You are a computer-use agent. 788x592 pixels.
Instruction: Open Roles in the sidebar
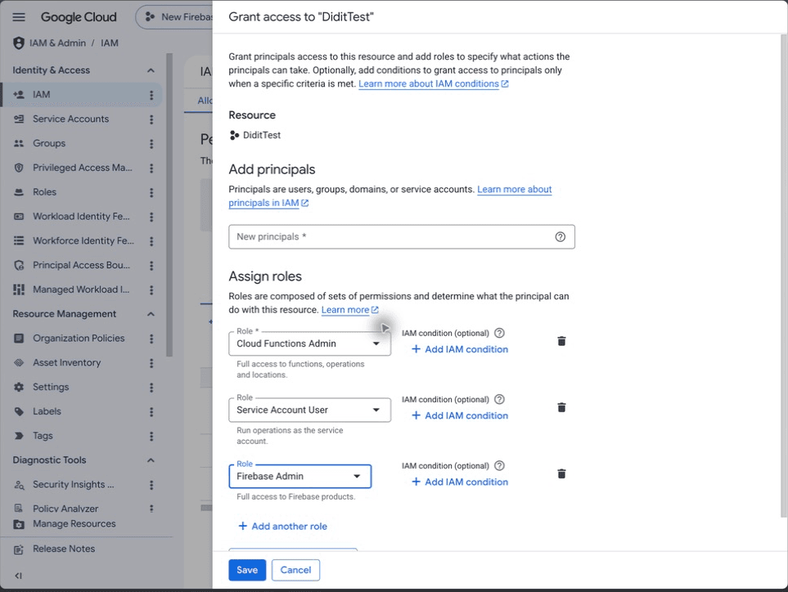(45, 192)
